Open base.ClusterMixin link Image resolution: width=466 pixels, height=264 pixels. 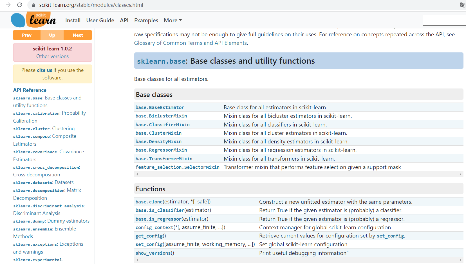158,133
